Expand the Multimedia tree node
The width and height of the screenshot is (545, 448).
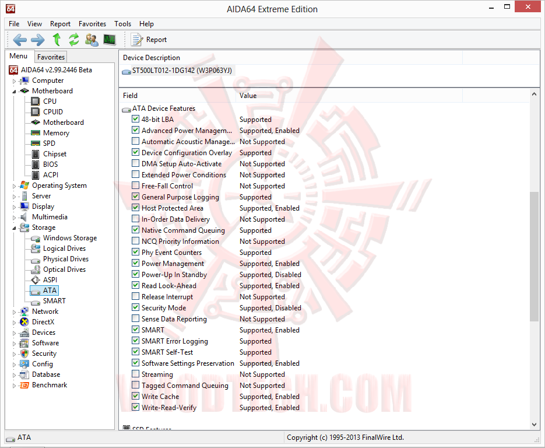(14, 218)
